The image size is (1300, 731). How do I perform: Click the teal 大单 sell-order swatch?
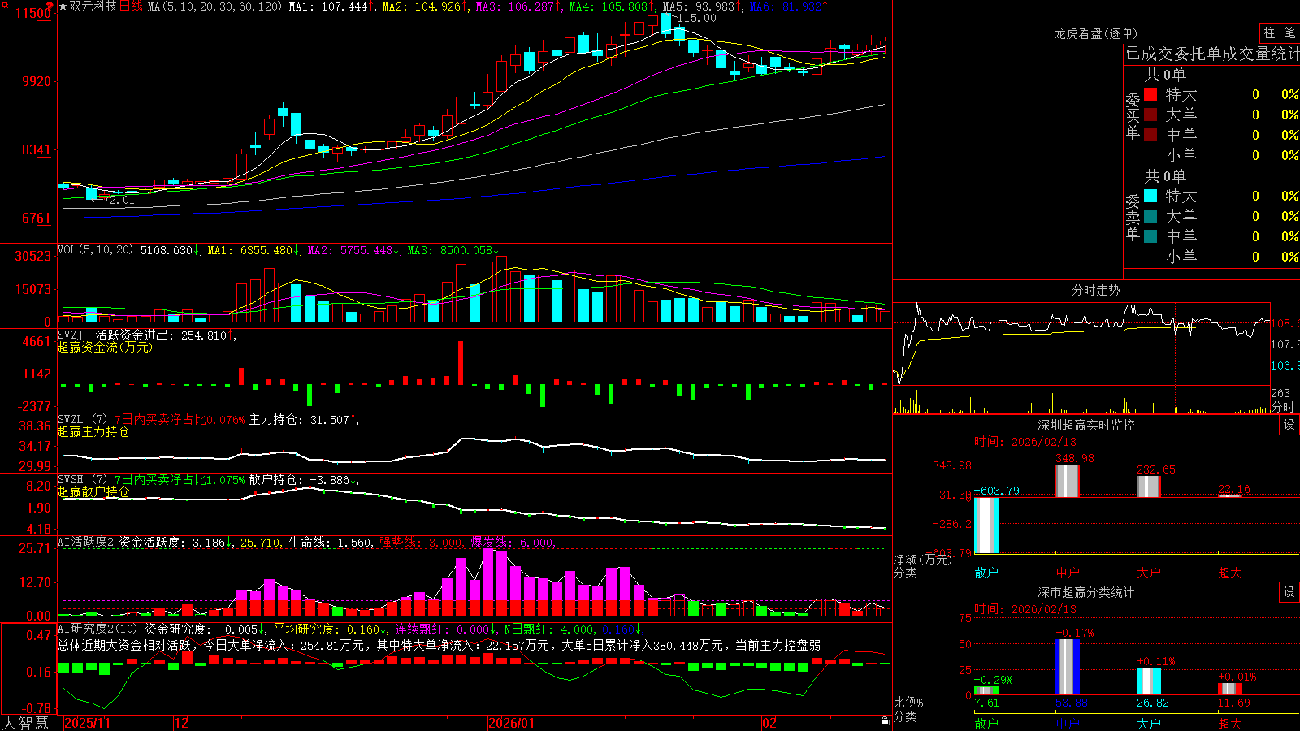pyautogui.click(x=1150, y=216)
